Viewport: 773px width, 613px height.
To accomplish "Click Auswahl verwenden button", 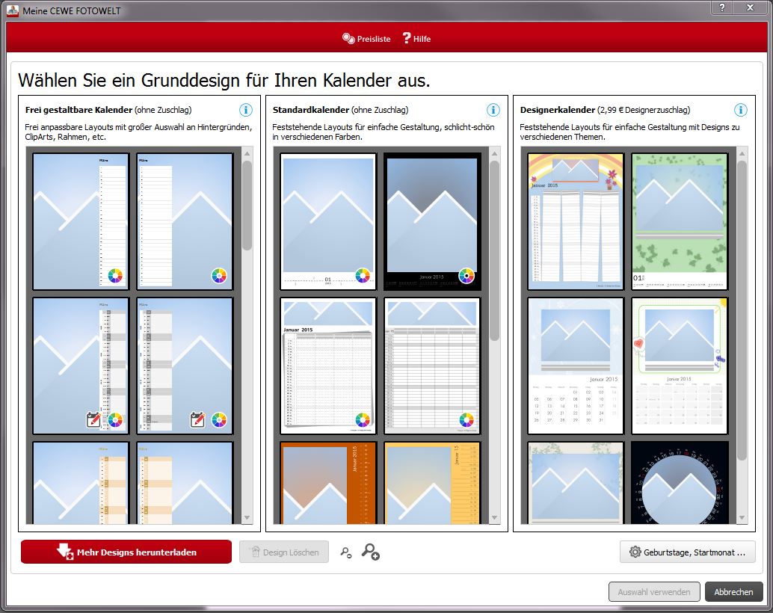I will point(654,592).
